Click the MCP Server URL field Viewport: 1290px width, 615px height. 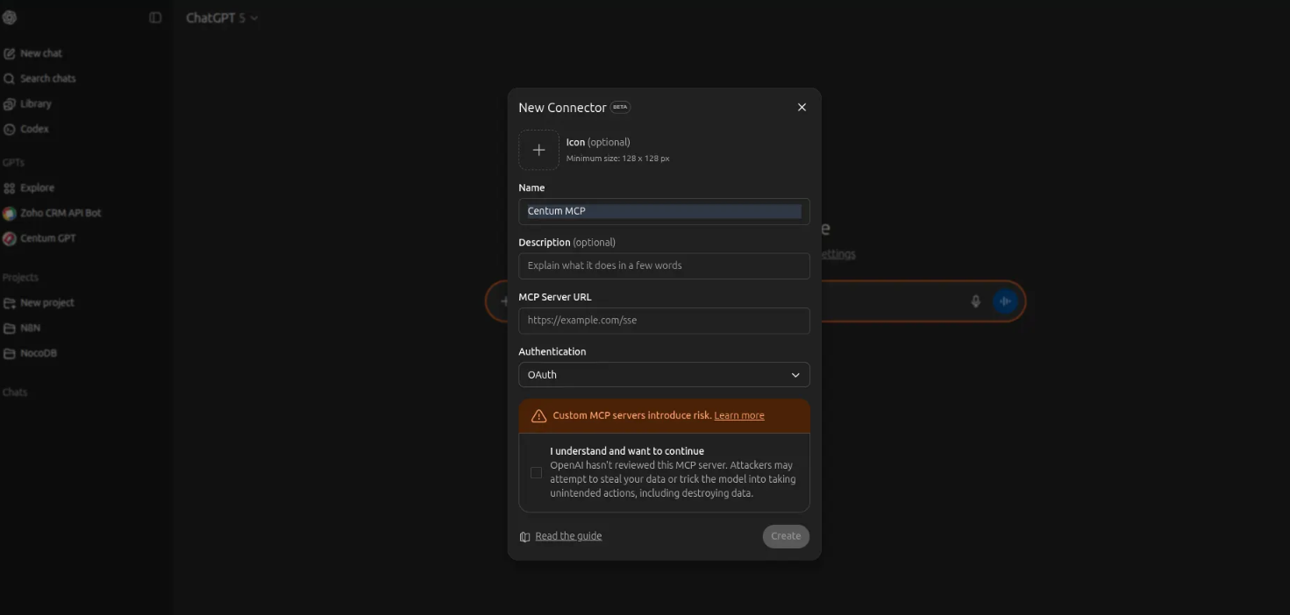click(664, 321)
